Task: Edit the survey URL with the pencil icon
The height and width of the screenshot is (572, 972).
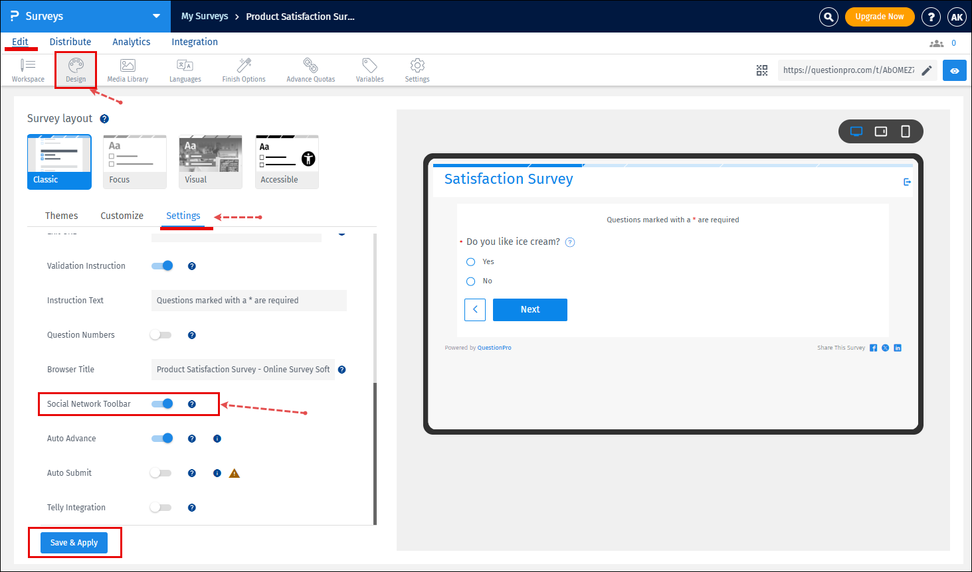Action: [x=927, y=70]
